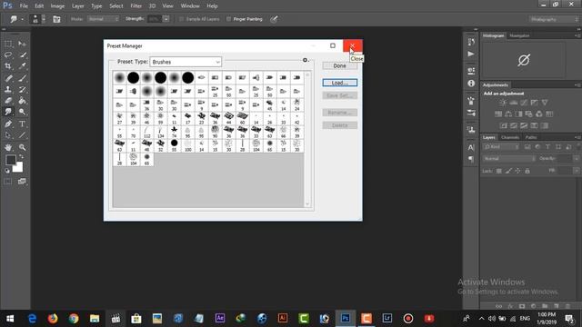Image resolution: width=582 pixels, height=327 pixels.
Task: Click the brush list scrollbar down arrow
Action: coord(307,203)
